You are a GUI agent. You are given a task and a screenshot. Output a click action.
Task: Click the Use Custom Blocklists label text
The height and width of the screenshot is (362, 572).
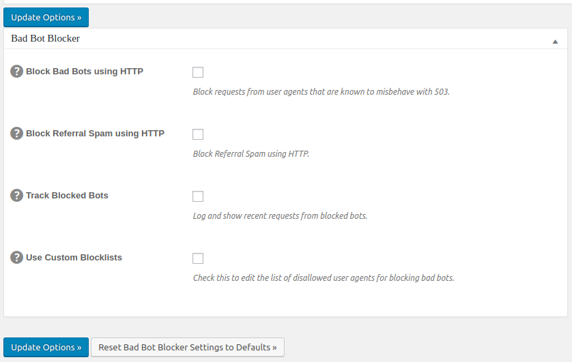click(x=74, y=258)
